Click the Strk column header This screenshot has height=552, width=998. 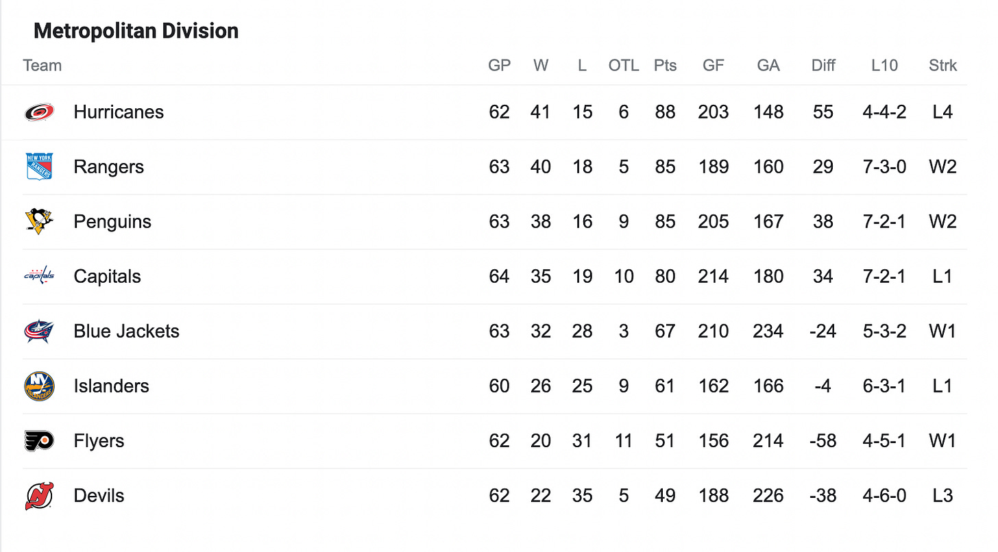[x=942, y=66]
